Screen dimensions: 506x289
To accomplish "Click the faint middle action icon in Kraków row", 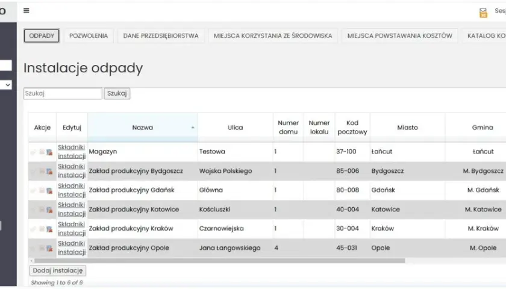I will tap(42, 229).
